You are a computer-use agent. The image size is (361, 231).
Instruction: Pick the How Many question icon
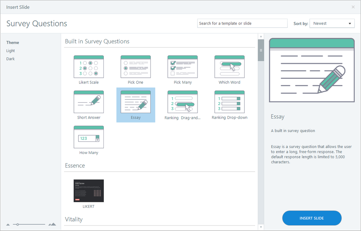89,137
